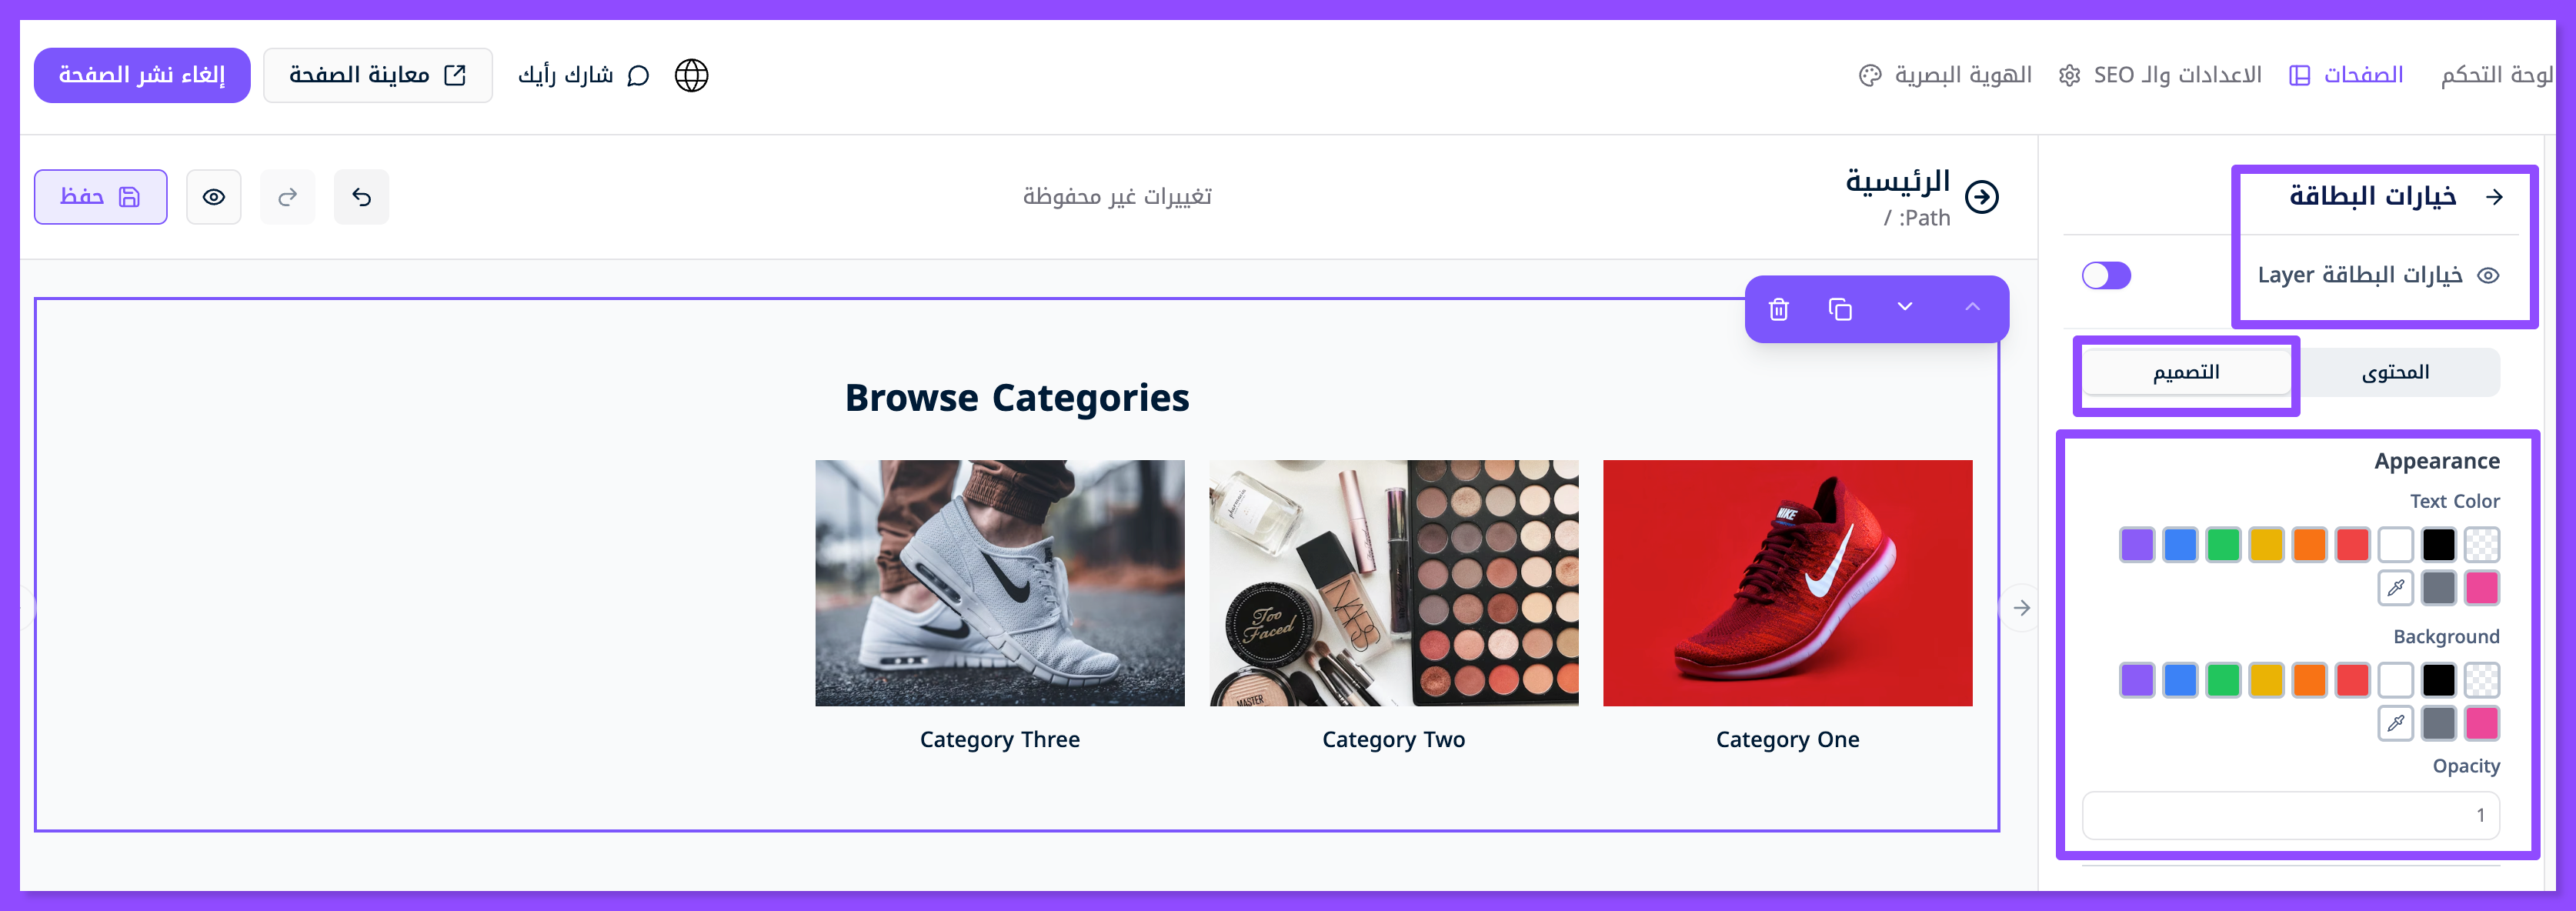Collapse sidebar with the edge arrow
The height and width of the screenshot is (911, 2576).
click(2021, 608)
